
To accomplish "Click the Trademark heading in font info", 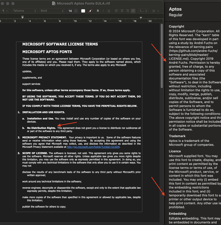I will point(177,136).
